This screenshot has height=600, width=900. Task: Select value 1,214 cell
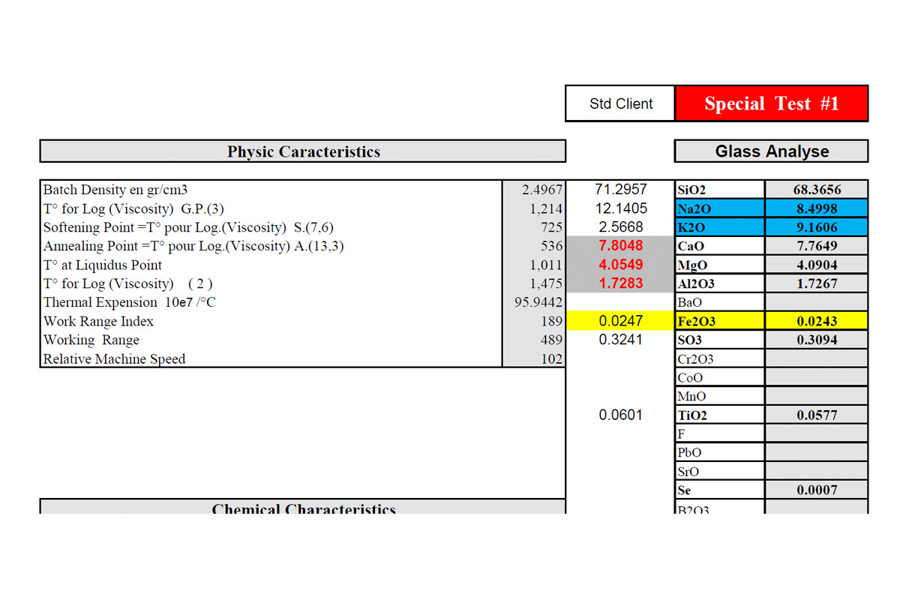coord(534,208)
